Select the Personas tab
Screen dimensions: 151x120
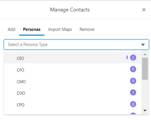(32, 29)
